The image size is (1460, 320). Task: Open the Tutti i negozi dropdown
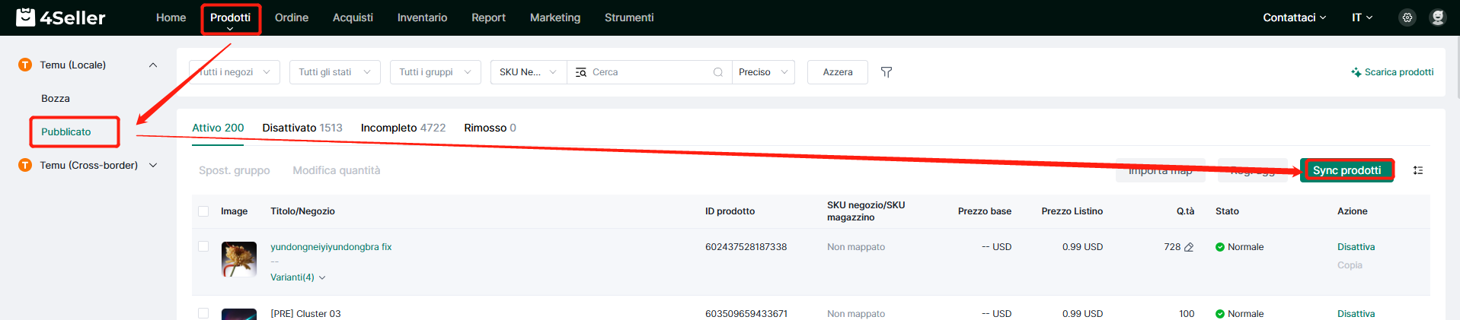tap(235, 72)
